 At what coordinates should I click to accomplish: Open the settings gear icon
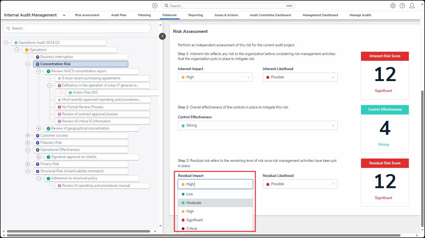pos(393,6)
